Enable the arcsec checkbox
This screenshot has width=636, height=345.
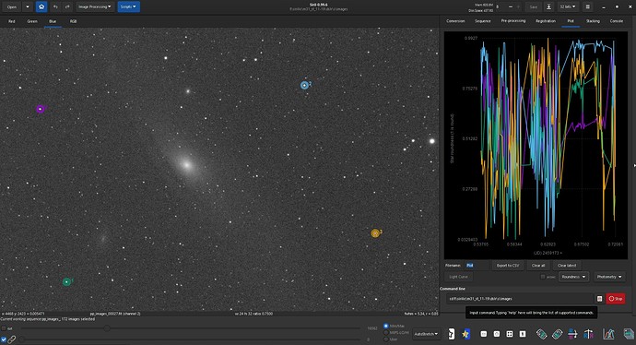(543, 277)
